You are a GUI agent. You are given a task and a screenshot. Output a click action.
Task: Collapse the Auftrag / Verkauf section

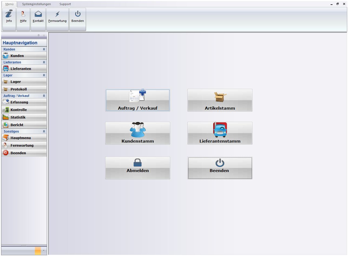pos(44,96)
